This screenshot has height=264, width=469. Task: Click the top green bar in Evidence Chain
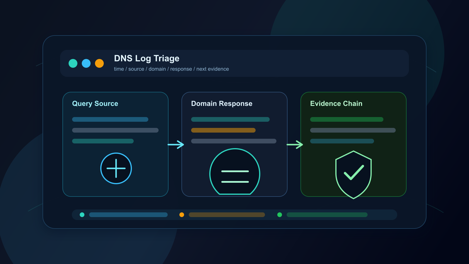(x=347, y=119)
